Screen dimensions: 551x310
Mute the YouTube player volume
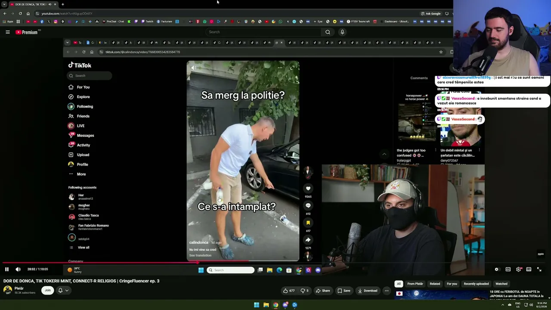click(x=18, y=269)
